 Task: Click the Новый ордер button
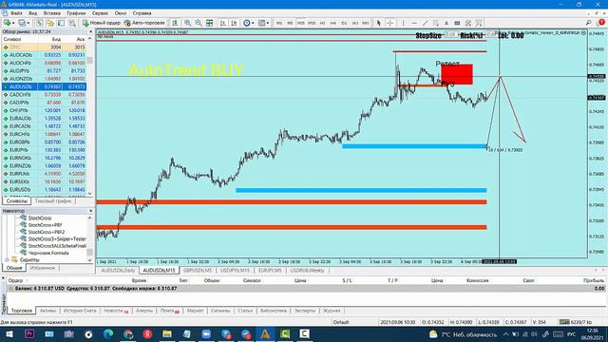[102, 23]
